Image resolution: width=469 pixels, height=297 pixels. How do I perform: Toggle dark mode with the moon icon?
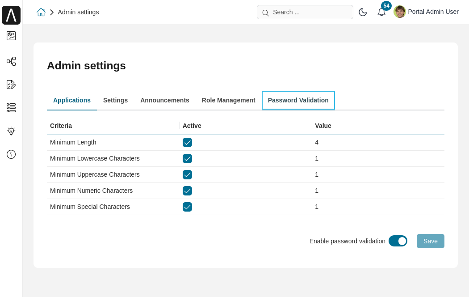tap(363, 12)
